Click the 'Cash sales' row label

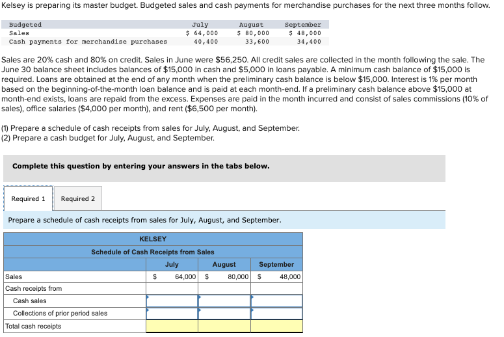29,301
